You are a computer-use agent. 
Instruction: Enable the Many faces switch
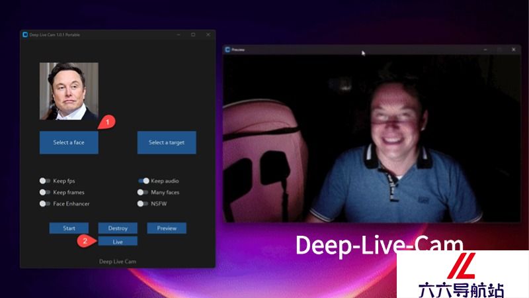(142, 192)
